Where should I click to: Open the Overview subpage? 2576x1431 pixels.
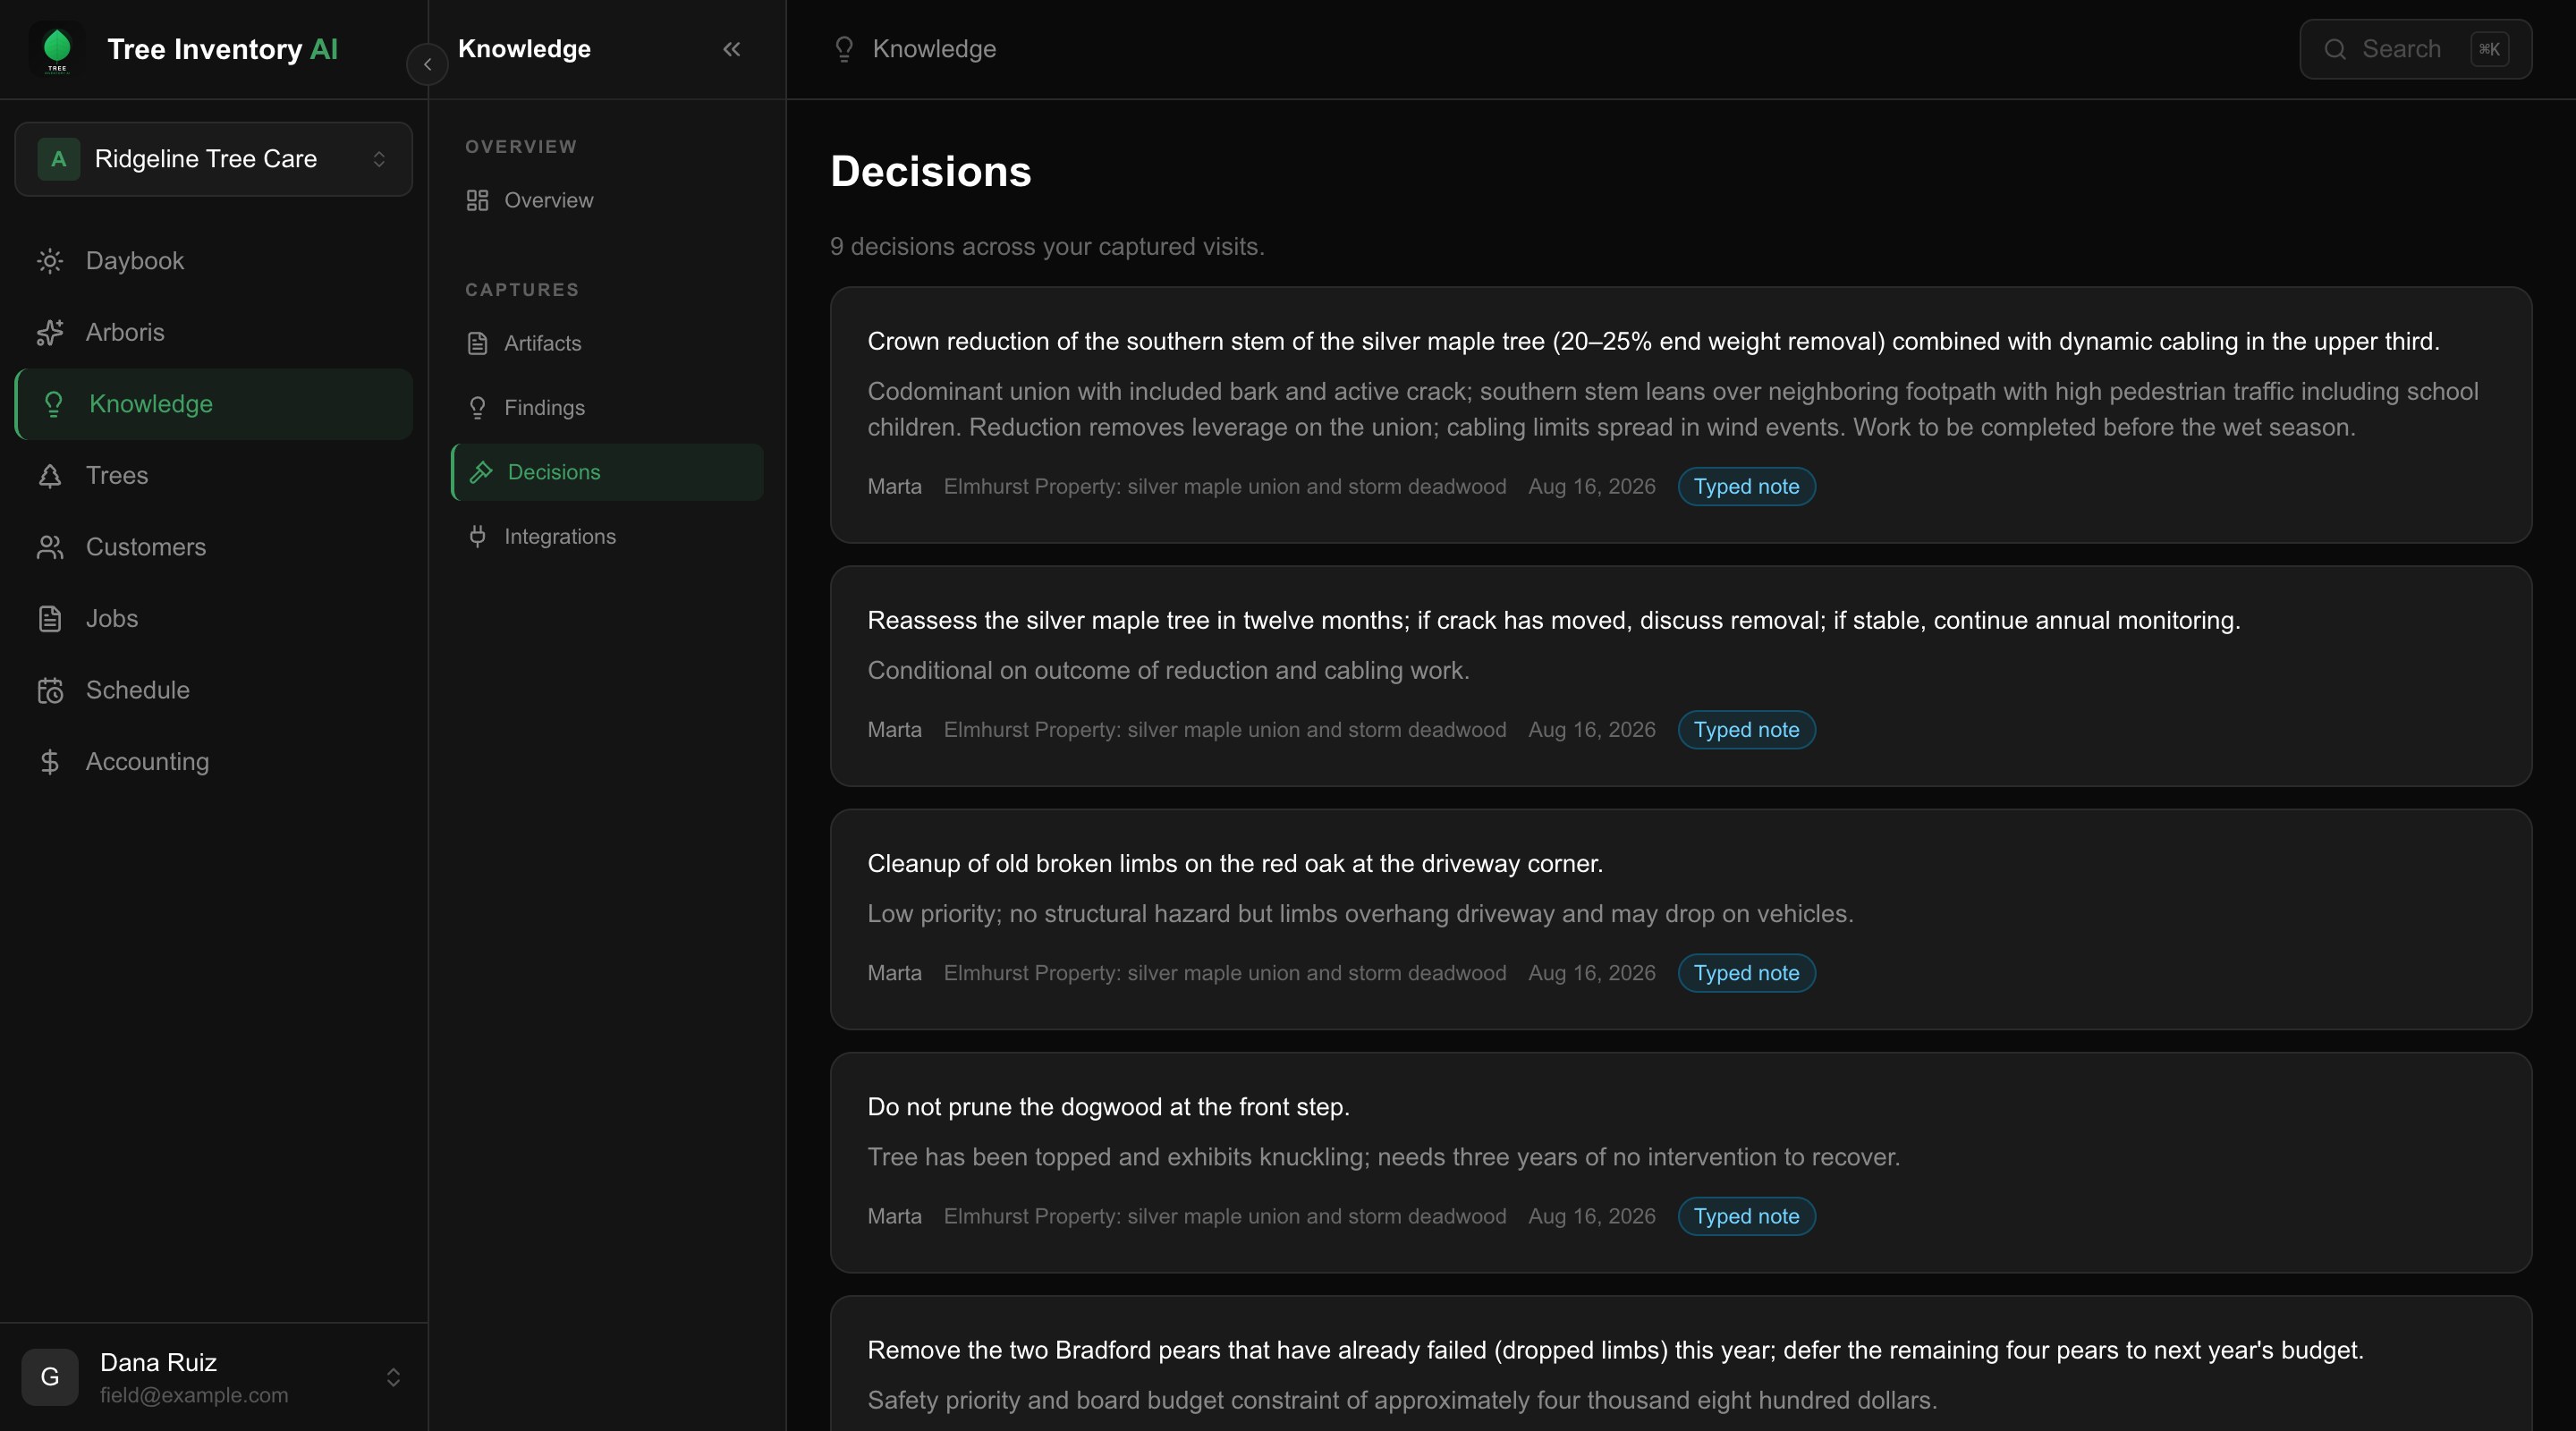607,200
